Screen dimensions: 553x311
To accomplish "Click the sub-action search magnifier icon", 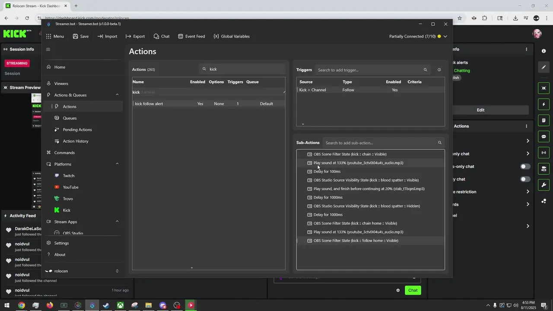I will (x=440, y=143).
